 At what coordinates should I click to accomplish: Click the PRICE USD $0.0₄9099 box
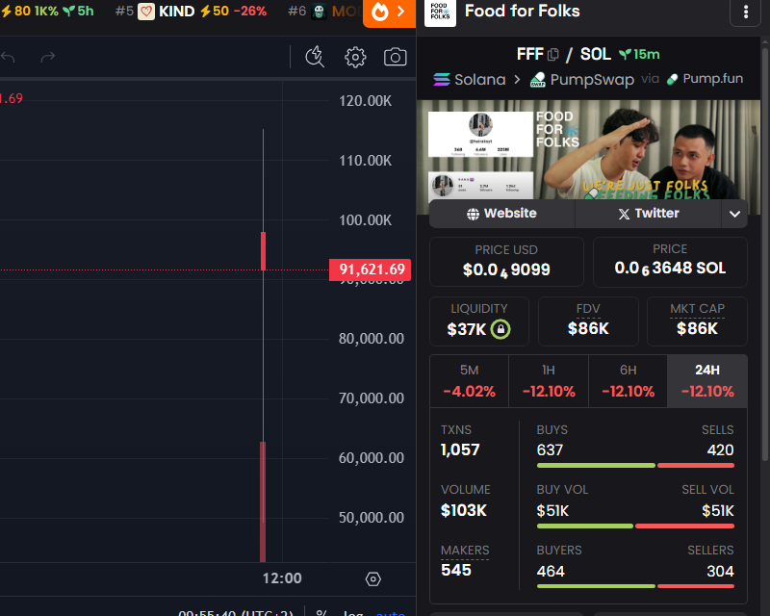click(506, 262)
